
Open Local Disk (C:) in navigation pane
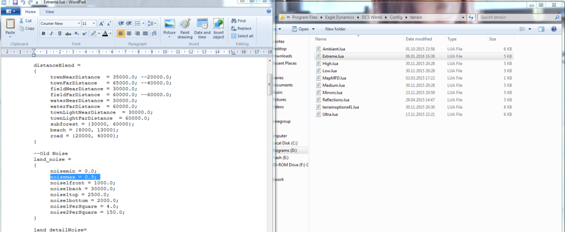(x=285, y=143)
